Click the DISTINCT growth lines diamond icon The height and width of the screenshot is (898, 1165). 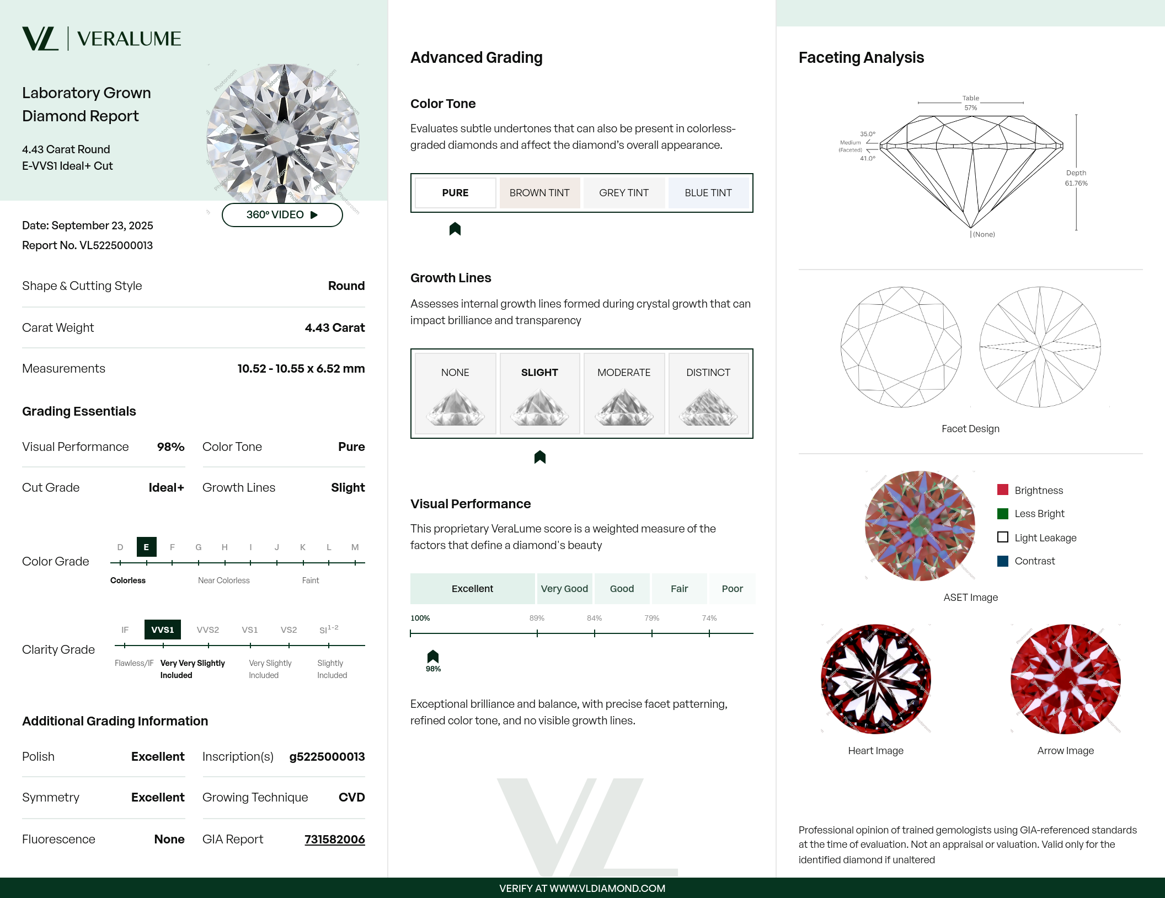(x=708, y=407)
